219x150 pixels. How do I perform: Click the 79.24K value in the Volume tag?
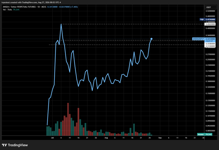coord(208,134)
